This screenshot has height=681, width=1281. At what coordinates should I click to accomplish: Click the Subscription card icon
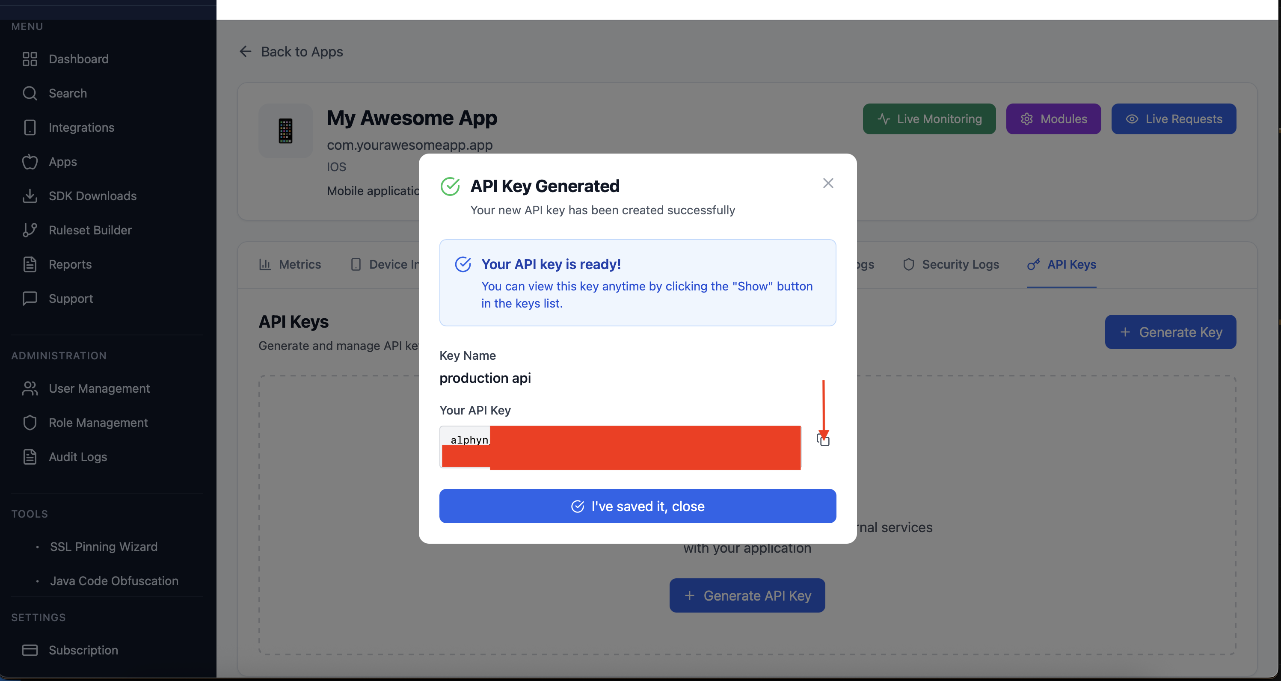pyautogui.click(x=30, y=650)
